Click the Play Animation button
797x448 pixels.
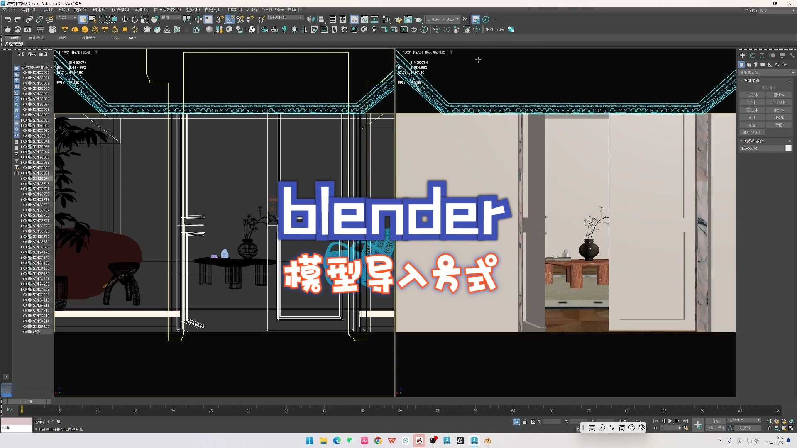tap(670, 421)
